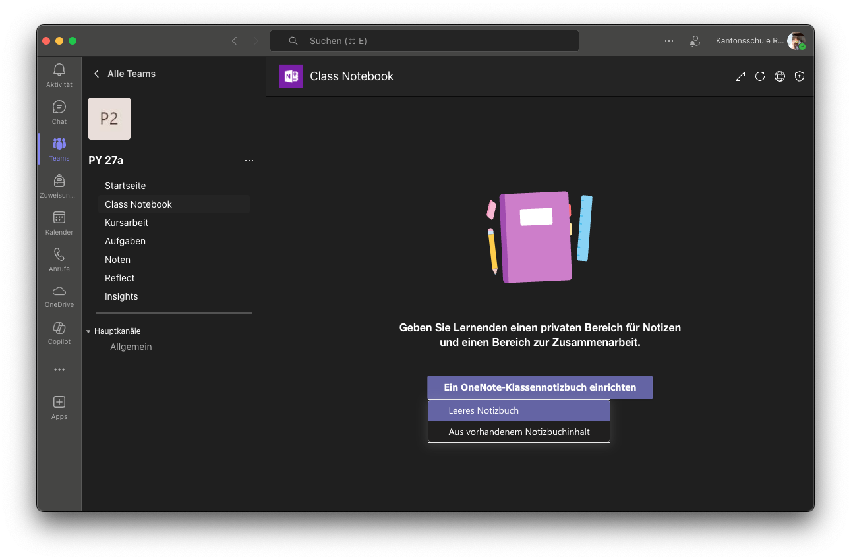Expand the tab with diagonal arrows icon
The height and width of the screenshot is (560, 851).
coord(740,76)
